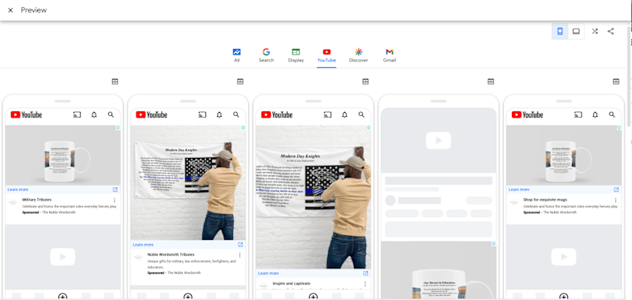The image size is (632, 300).
Task: Open options menu for Noble Wordsmith Tributes ad
Action: click(x=240, y=255)
